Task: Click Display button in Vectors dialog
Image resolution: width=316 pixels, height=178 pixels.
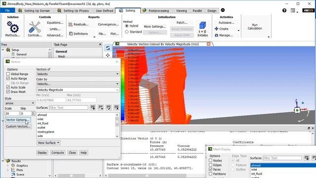Action: (42, 153)
